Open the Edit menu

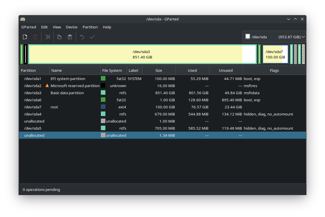click(44, 27)
